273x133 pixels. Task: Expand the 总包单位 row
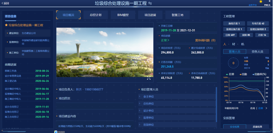pos(177,104)
